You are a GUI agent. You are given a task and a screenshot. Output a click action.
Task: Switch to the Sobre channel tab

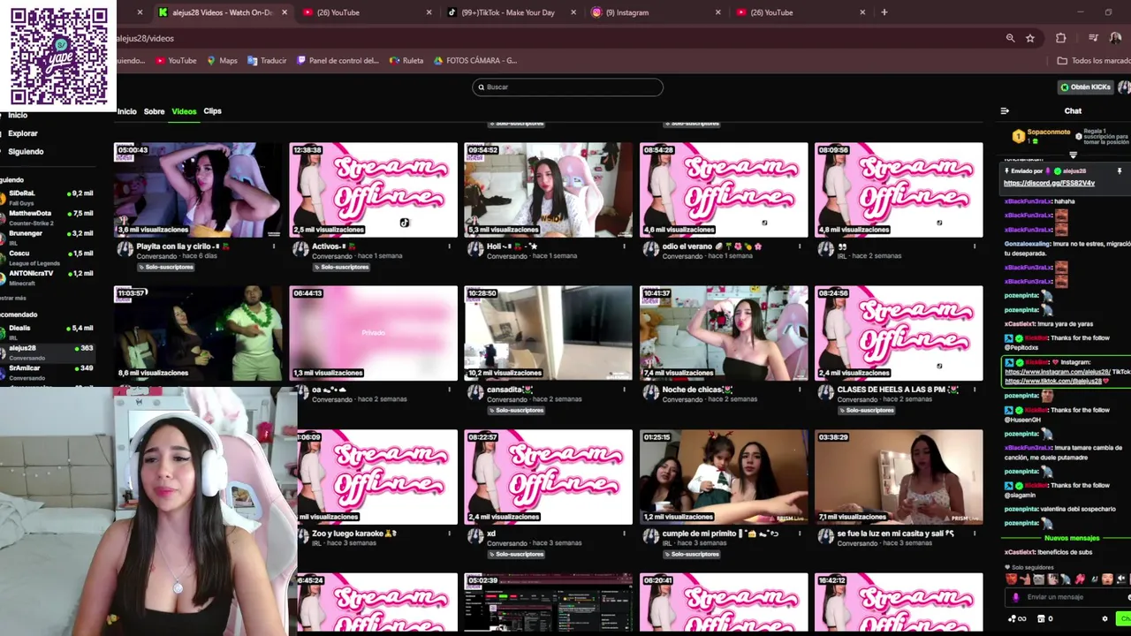(155, 111)
